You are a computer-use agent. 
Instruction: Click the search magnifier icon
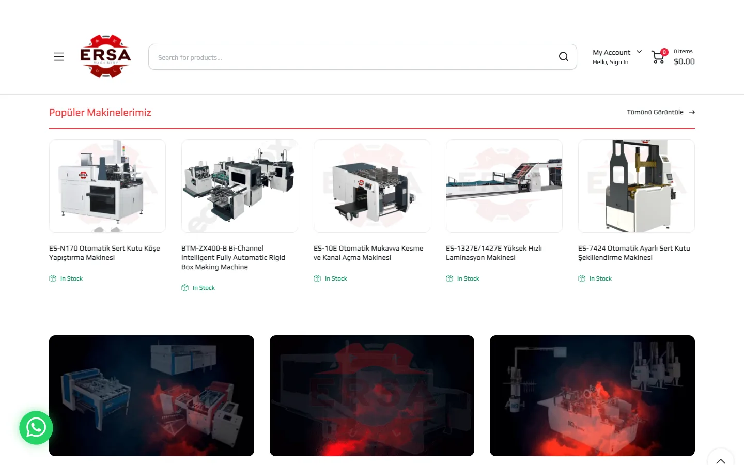564,57
